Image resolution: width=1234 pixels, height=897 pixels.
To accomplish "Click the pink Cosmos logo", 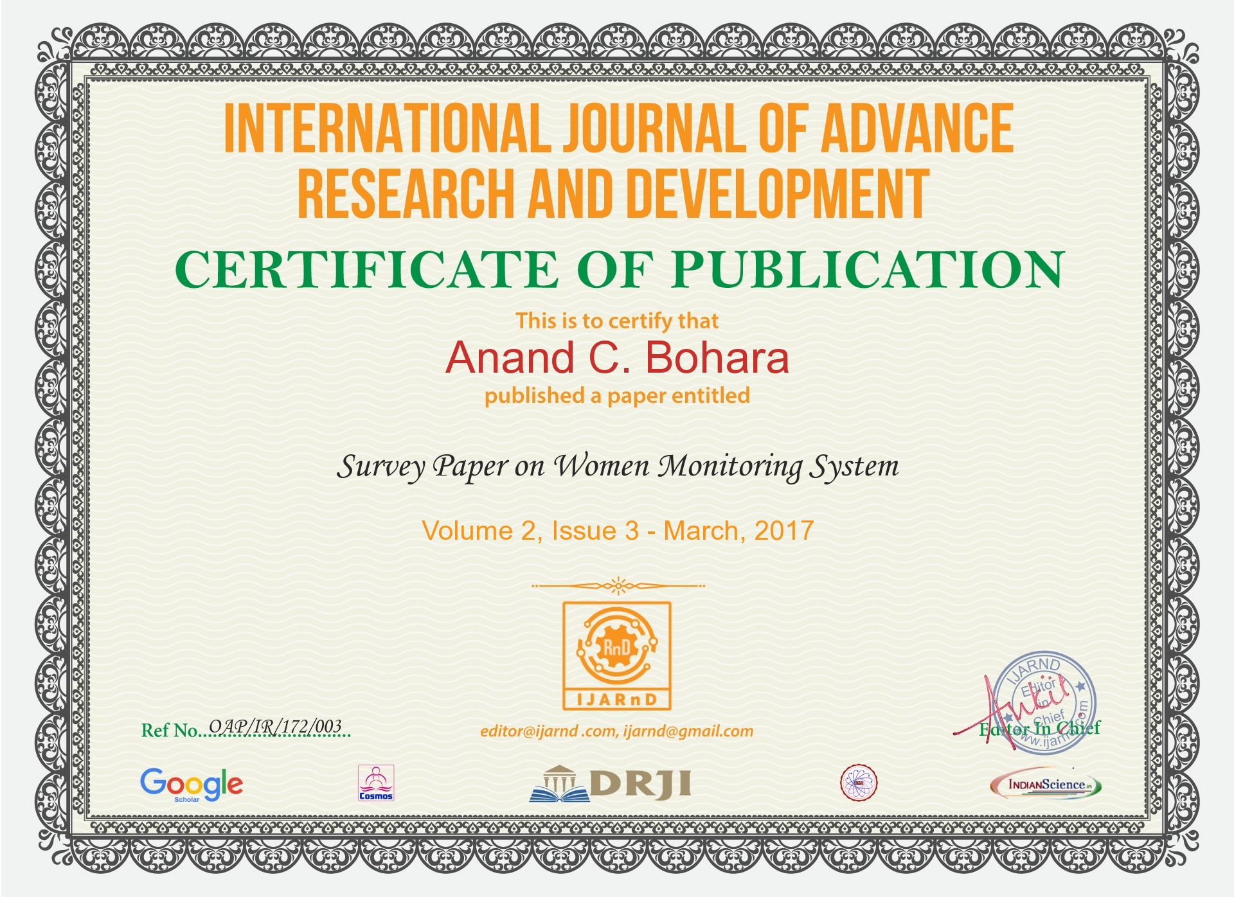I will point(375,783).
